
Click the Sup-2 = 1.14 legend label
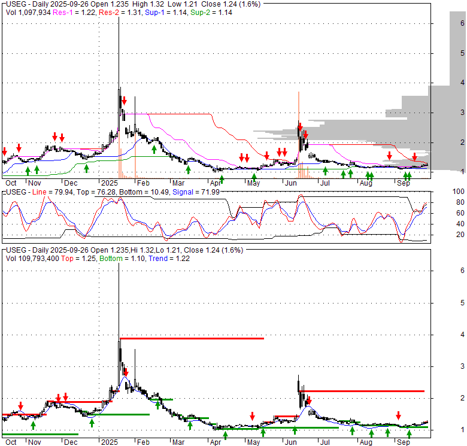tap(211, 13)
